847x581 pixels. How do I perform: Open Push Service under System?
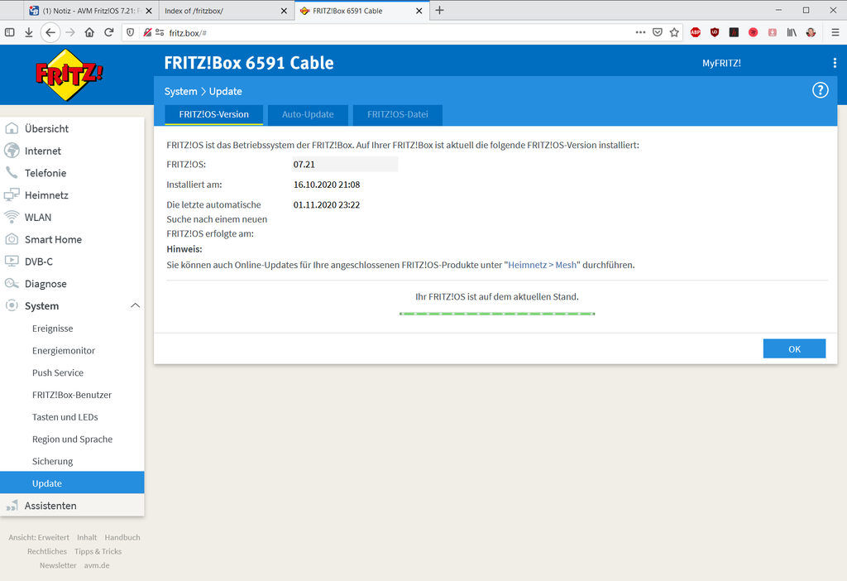tap(58, 373)
